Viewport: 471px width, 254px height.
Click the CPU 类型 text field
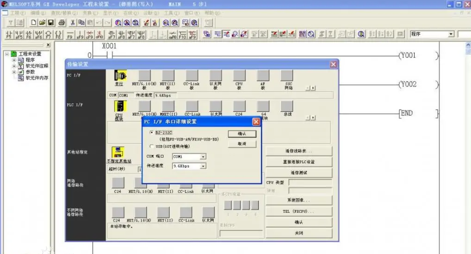(x=310, y=182)
